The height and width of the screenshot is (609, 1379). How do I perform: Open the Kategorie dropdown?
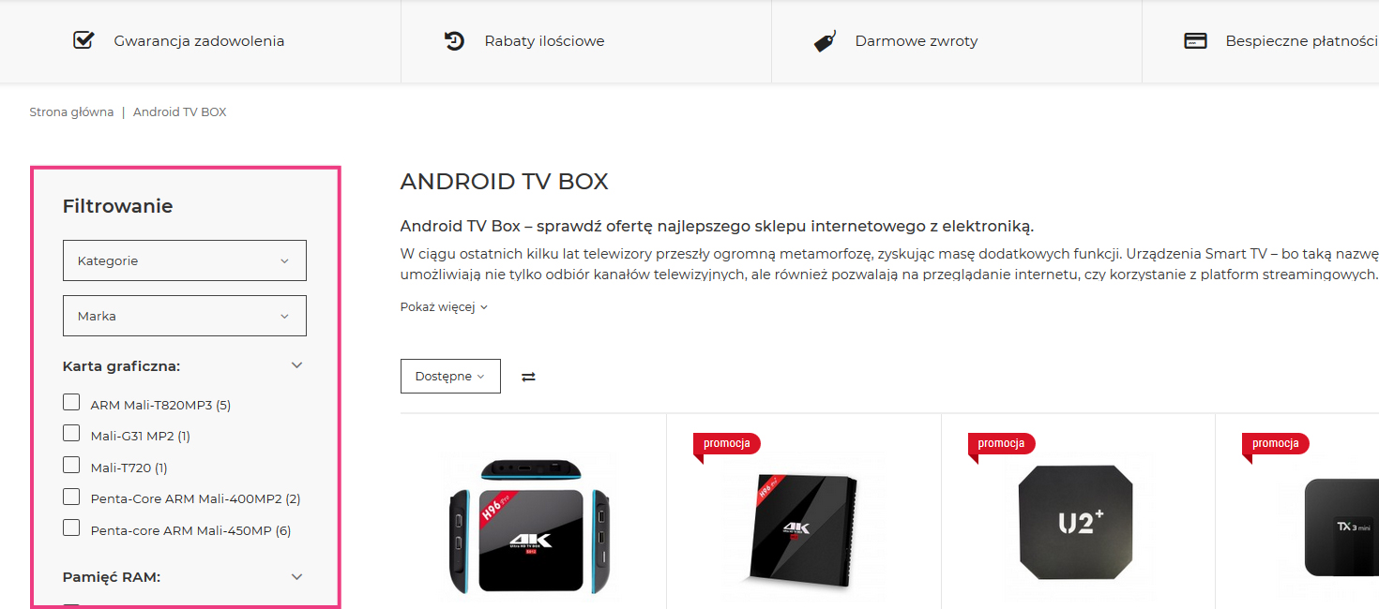coord(185,260)
